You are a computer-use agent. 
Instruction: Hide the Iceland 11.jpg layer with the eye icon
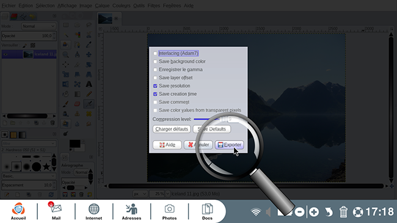pos(5,54)
